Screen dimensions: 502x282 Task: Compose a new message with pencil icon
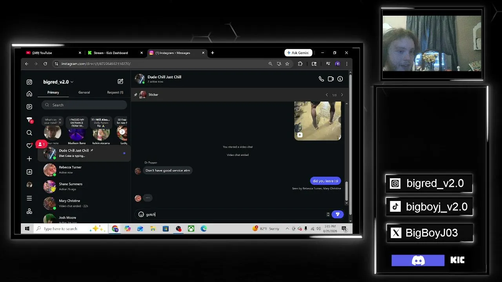[120, 81]
